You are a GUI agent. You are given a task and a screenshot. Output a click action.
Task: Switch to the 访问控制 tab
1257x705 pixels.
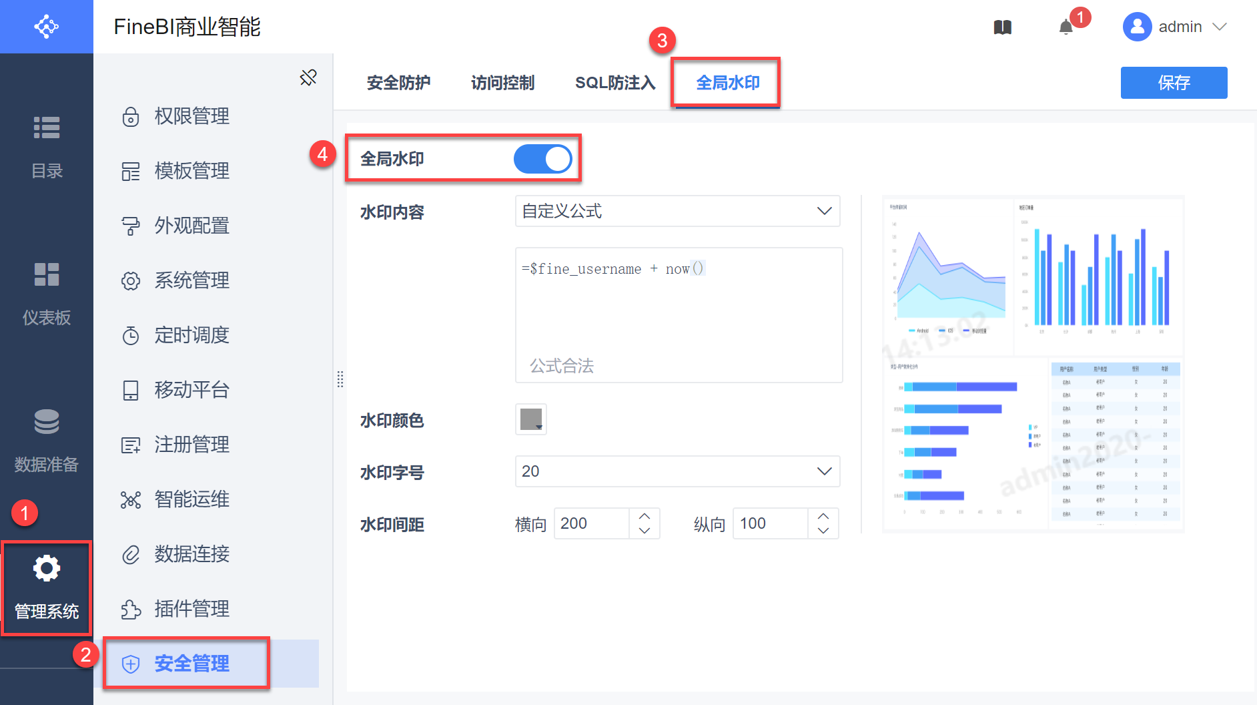[x=503, y=83]
